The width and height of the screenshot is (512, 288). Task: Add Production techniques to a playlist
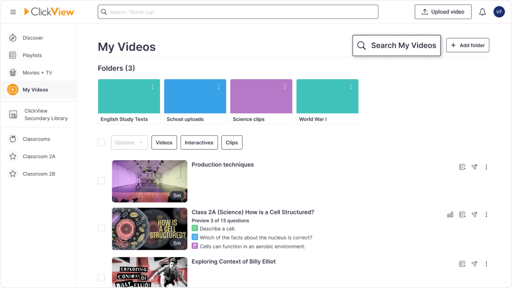[462, 167]
